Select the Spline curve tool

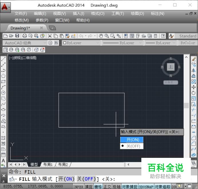pyautogui.click(x=3, y=104)
